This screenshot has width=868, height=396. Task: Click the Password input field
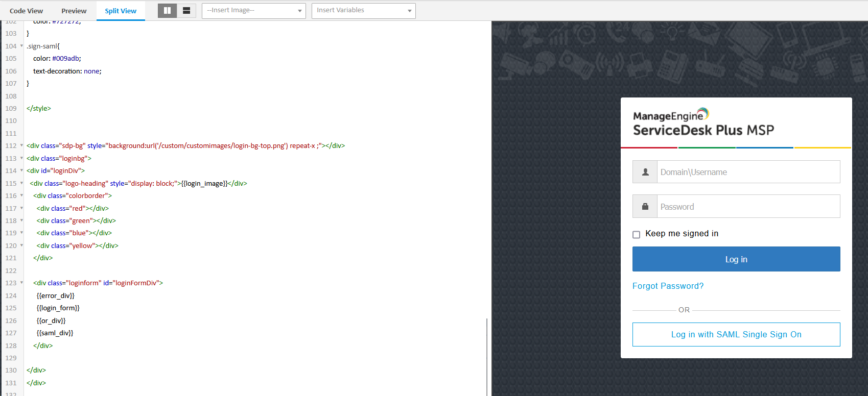(x=748, y=207)
